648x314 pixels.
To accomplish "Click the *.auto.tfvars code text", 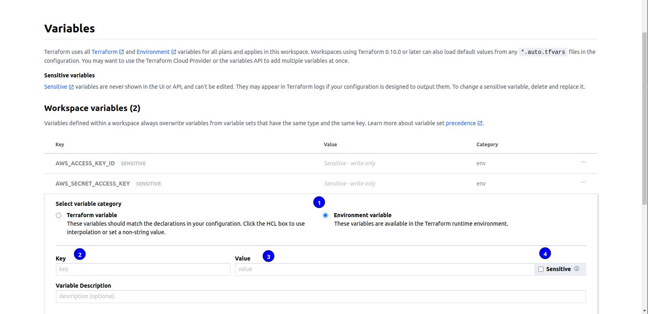I will (x=543, y=52).
